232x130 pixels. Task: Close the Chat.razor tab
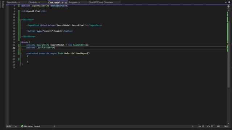(66, 3)
